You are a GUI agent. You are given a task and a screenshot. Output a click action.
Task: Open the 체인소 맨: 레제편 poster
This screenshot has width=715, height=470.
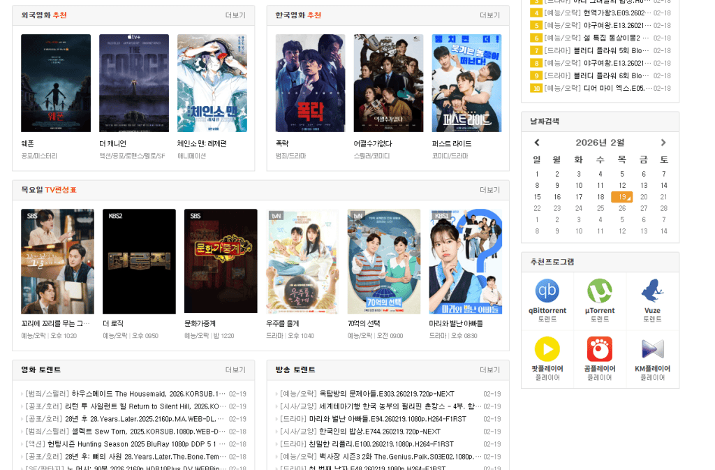coord(212,83)
